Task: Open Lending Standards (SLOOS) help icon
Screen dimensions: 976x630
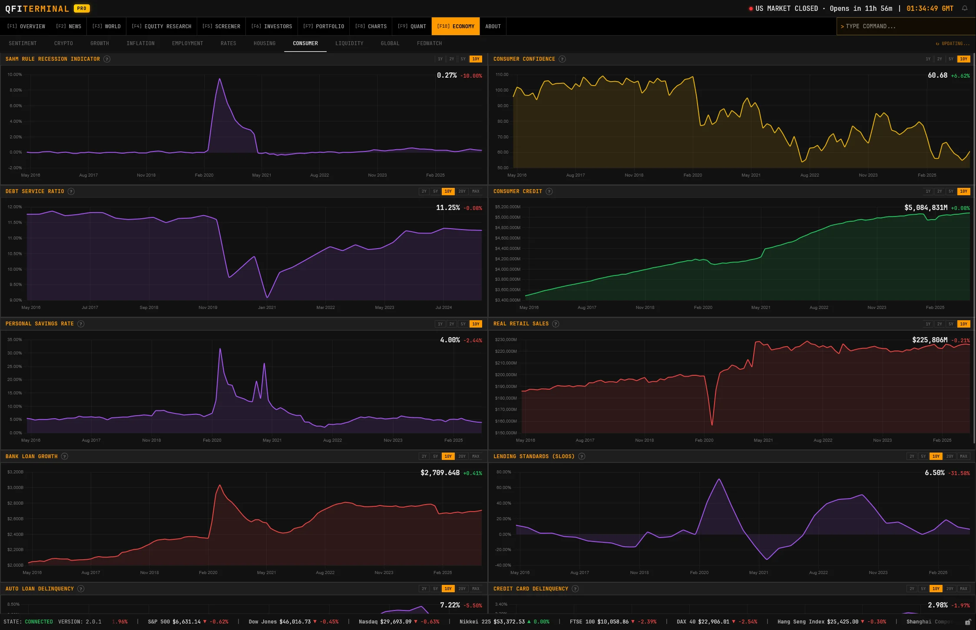Action: click(582, 456)
